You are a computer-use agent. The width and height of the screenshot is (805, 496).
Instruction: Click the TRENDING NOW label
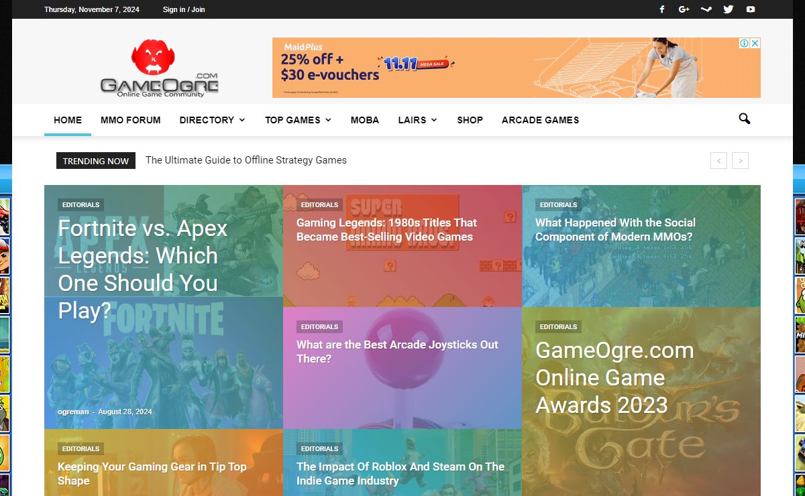point(96,161)
